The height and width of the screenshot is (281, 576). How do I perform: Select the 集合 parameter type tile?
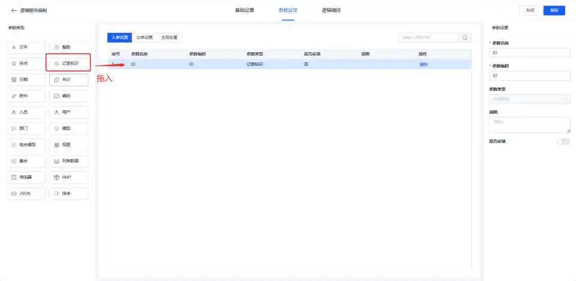(26, 161)
